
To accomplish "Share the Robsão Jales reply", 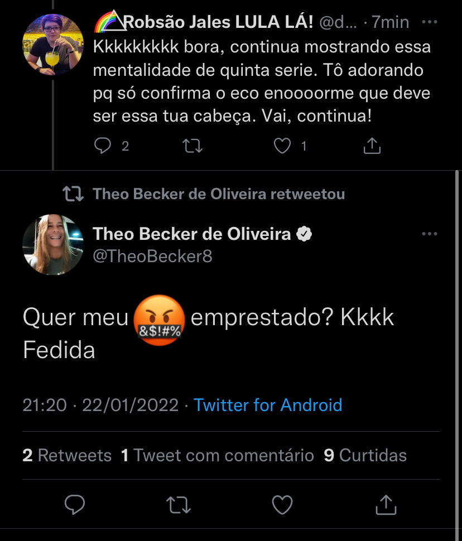I will [372, 146].
